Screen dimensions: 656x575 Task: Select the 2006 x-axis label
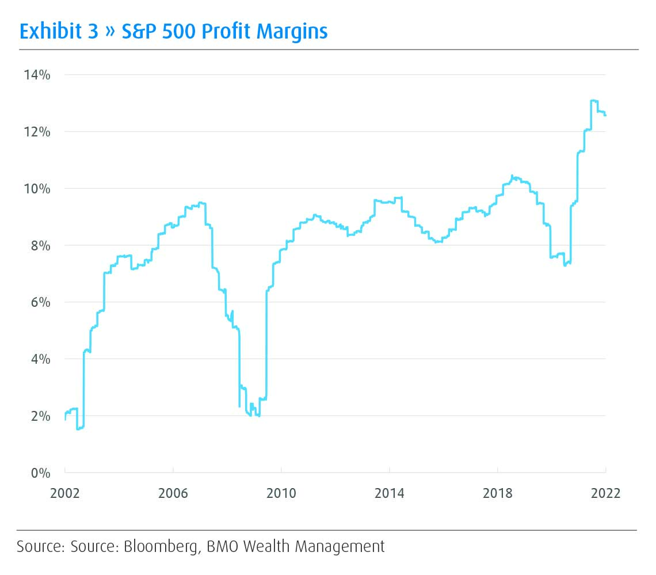pyautogui.click(x=173, y=493)
